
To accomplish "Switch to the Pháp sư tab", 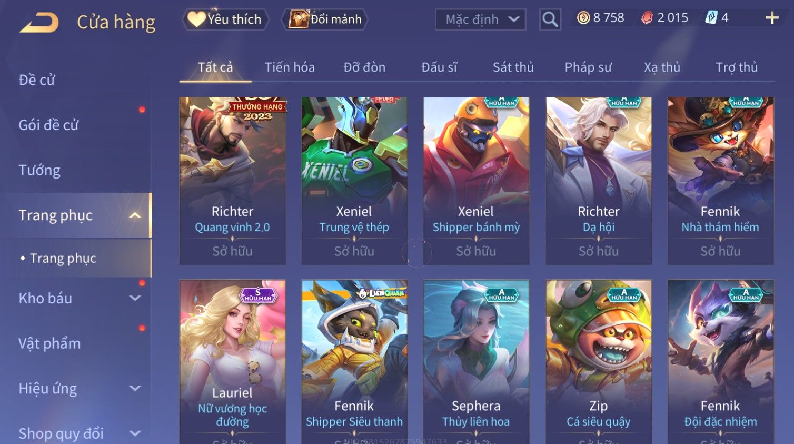I will 588,67.
